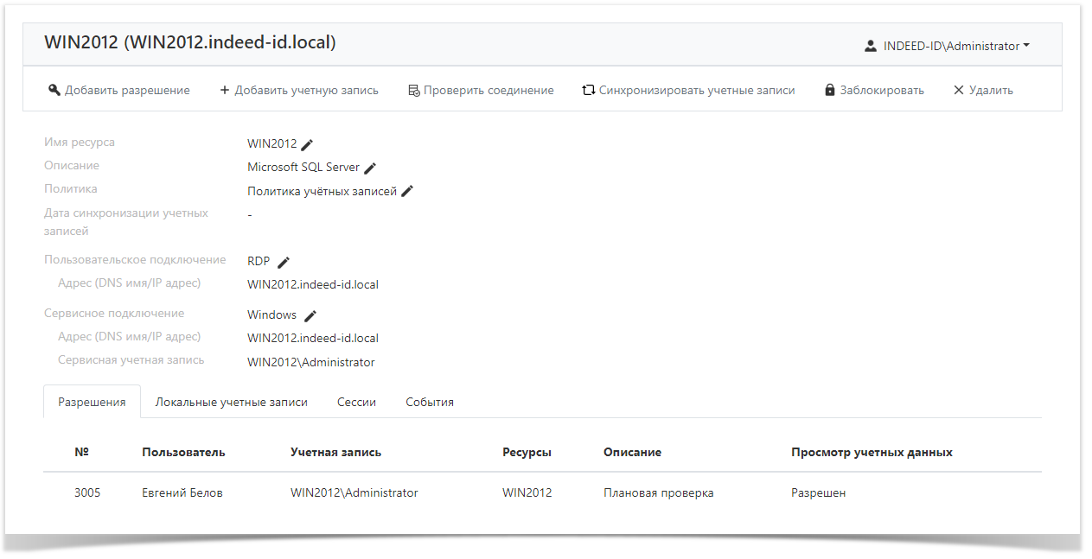The width and height of the screenshot is (1092, 559).
Task: Click the key icon for Добавить разрешение
Action: click(x=54, y=89)
